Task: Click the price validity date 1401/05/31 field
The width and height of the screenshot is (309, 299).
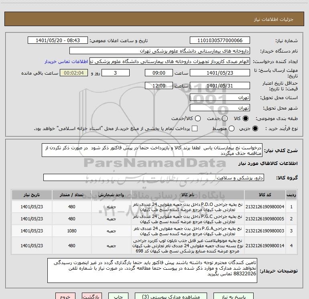Action: (220, 85)
